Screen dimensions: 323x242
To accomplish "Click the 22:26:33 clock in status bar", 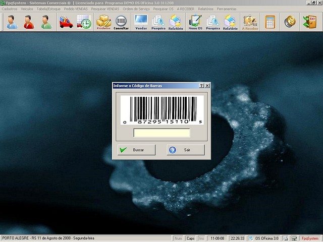I will tap(238, 238).
